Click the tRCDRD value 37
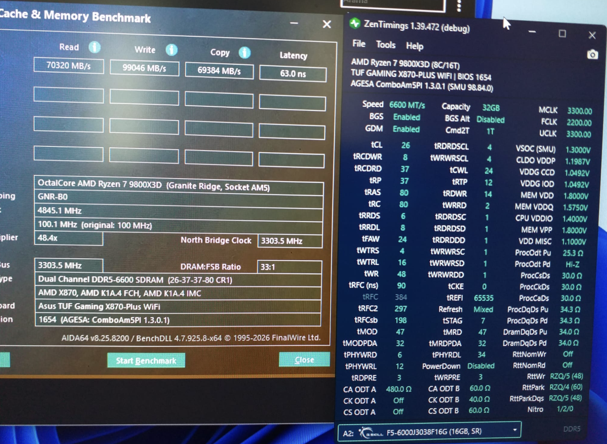Screen dimensions: 607x444 [x=405, y=169]
